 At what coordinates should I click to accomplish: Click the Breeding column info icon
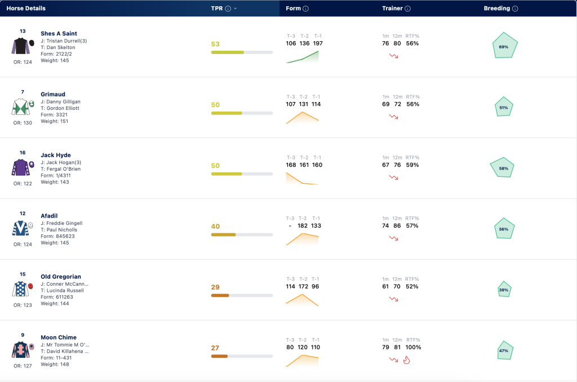(515, 8)
